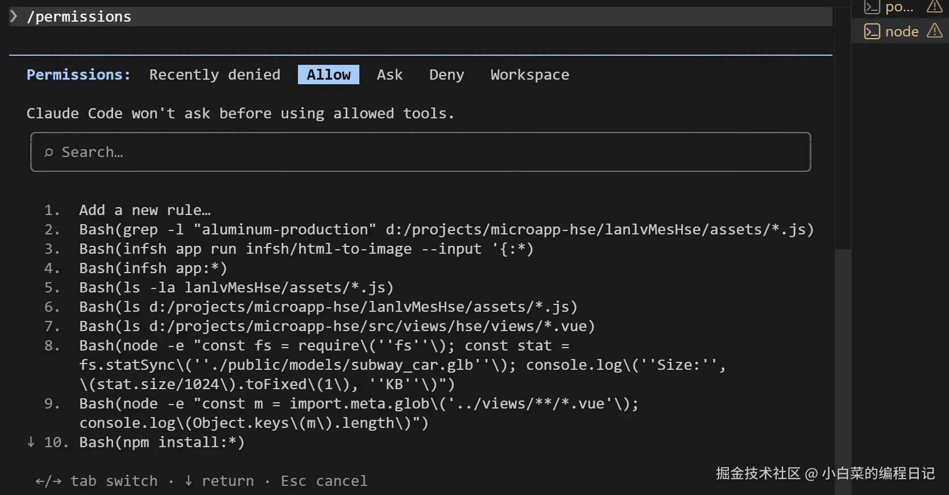Select the Bash(npm install:*) rule

[161, 442]
